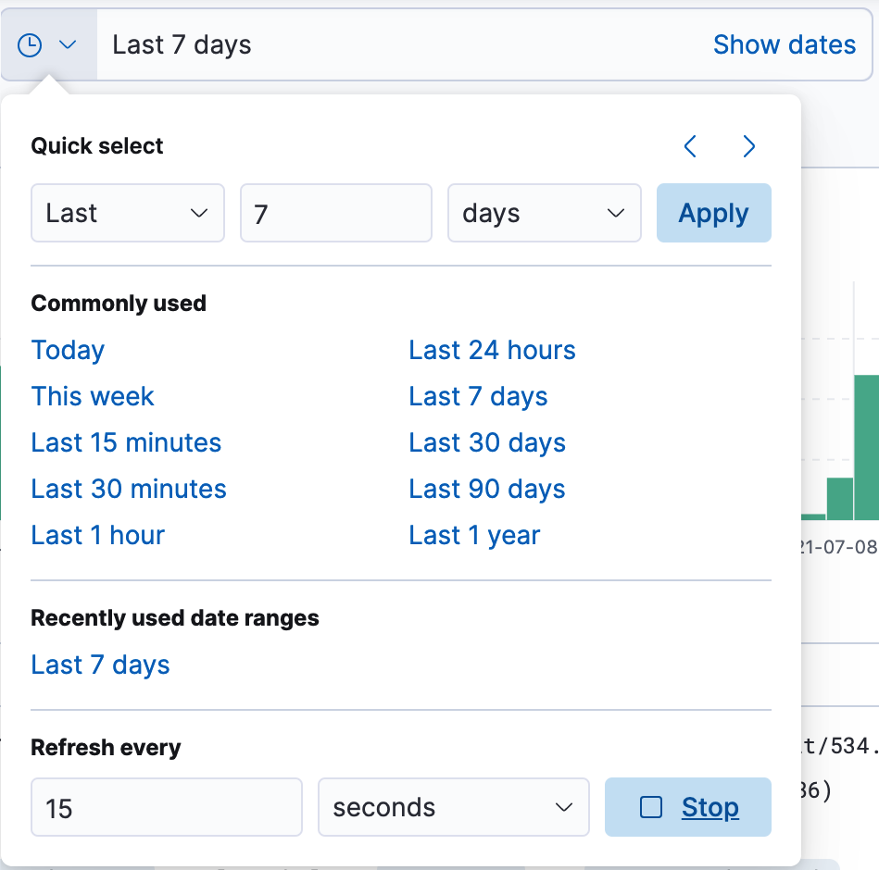
Task: Select Last 1 hour
Action: [98, 536]
